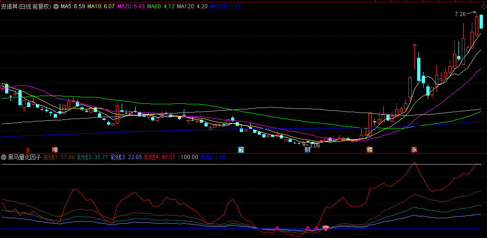Open the 榜 ranking marker
487x238 pixels.
coord(369,150)
